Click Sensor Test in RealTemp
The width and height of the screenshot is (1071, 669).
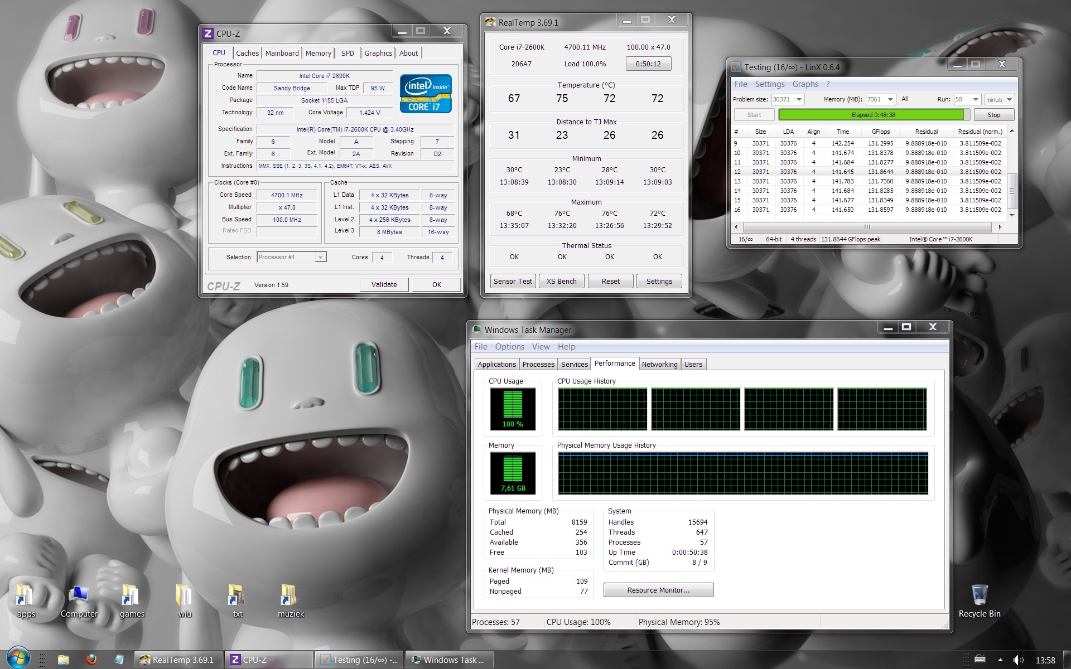pyautogui.click(x=513, y=281)
